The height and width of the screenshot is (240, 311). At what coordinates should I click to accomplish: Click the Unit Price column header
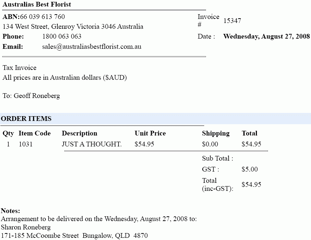tap(150, 133)
